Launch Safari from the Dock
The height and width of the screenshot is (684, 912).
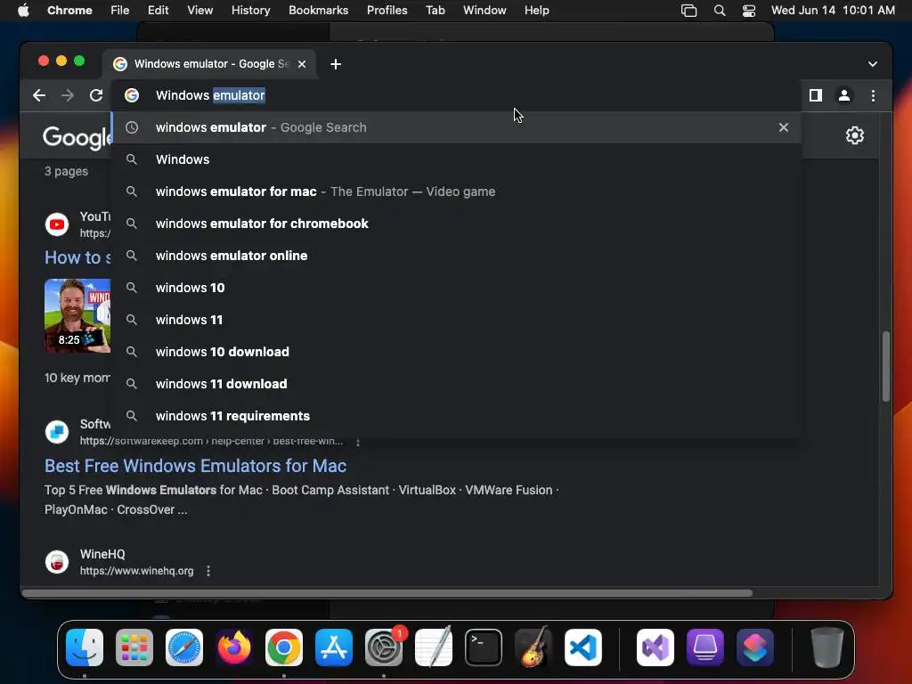pyautogui.click(x=184, y=647)
